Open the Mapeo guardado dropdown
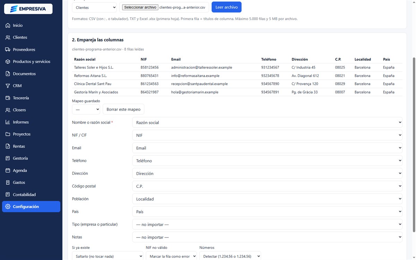This screenshot has height=260, width=416. click(x=86, y=109)
